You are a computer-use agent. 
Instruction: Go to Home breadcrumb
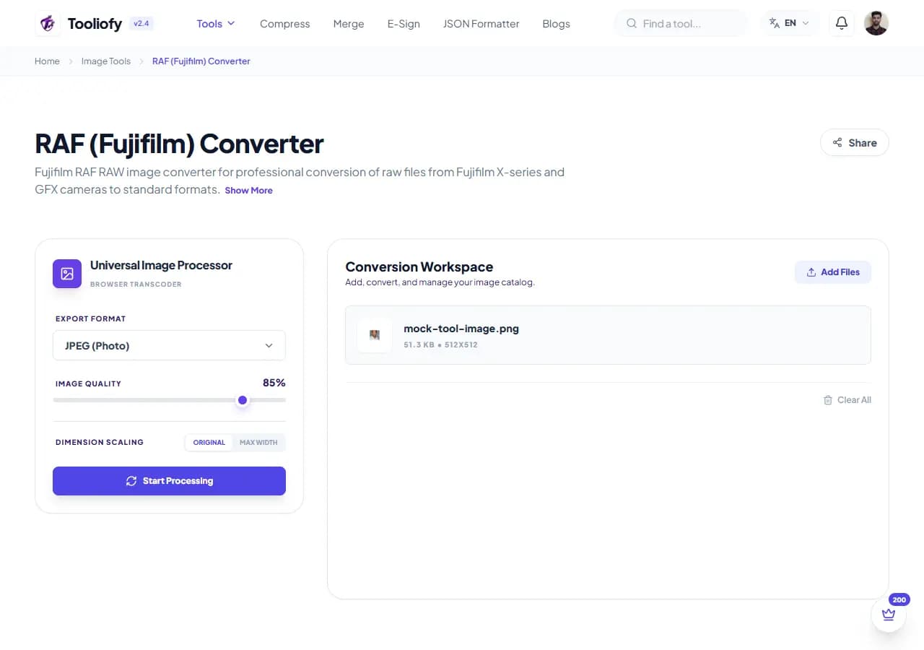point(47,61)
